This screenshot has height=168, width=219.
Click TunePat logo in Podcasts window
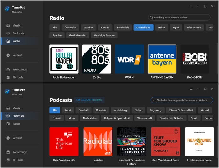[x=7, y=91]
